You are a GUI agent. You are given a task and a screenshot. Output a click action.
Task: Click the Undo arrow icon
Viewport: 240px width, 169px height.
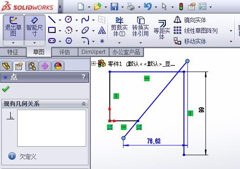click(x=148, y=6)
